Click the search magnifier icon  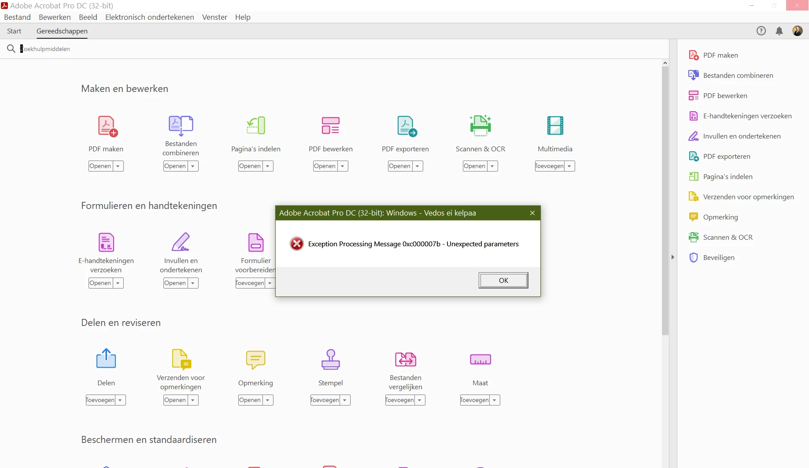tap(11, 48)
